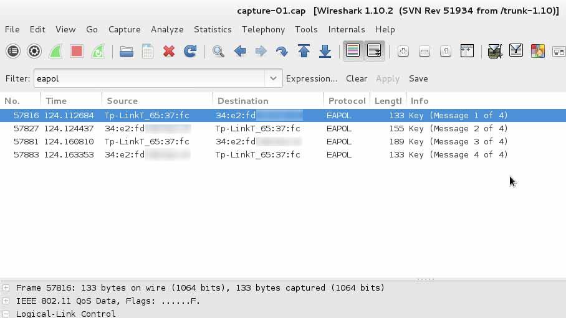Toggle auto scroll in live capture
The height and width of the screenshot is (318, 566).
point(375,51)
